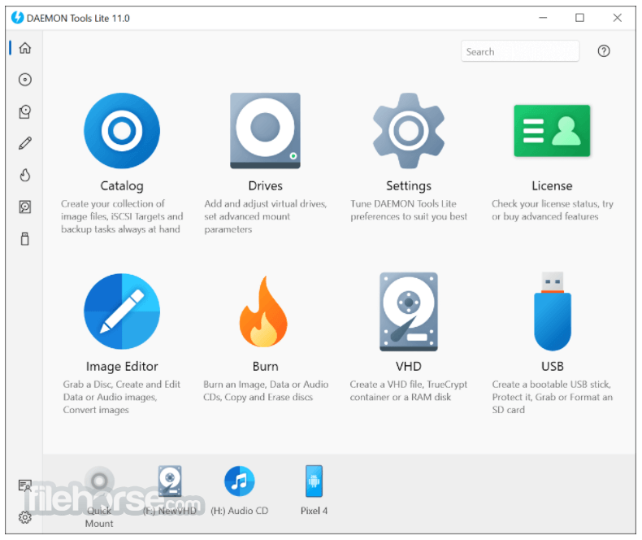
Task: Open settings gear in sidebar bottom
Action: (x=25, y=517)
